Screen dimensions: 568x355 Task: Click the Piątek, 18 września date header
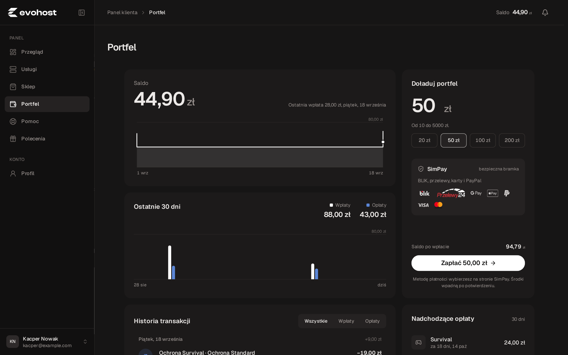(x=160, y=339)
